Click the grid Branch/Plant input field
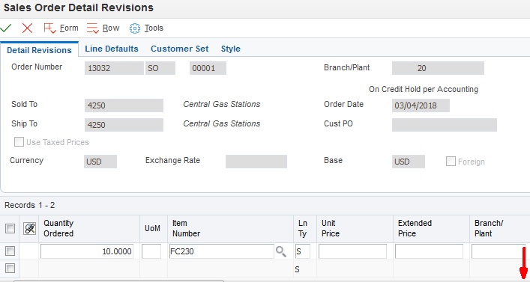This screenshot has width=530, height=282. (499, 251)
